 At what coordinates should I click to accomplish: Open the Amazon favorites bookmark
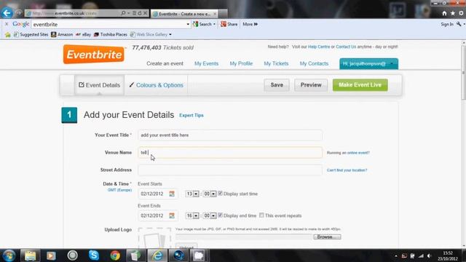(62, 34)
